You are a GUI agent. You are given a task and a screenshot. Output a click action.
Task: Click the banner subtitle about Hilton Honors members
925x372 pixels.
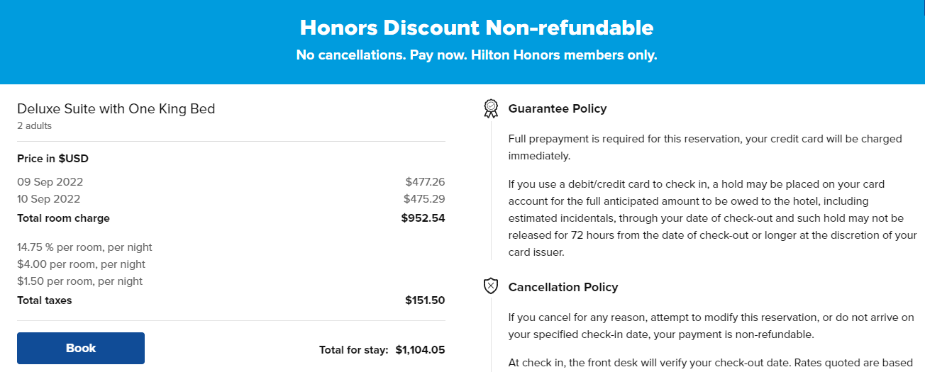pyautogui.click(x=477, y=55)
